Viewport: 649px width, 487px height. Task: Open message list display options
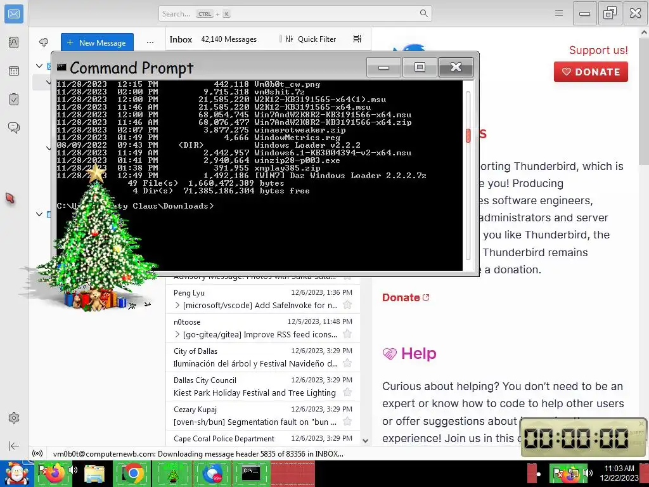click(357, 39)
